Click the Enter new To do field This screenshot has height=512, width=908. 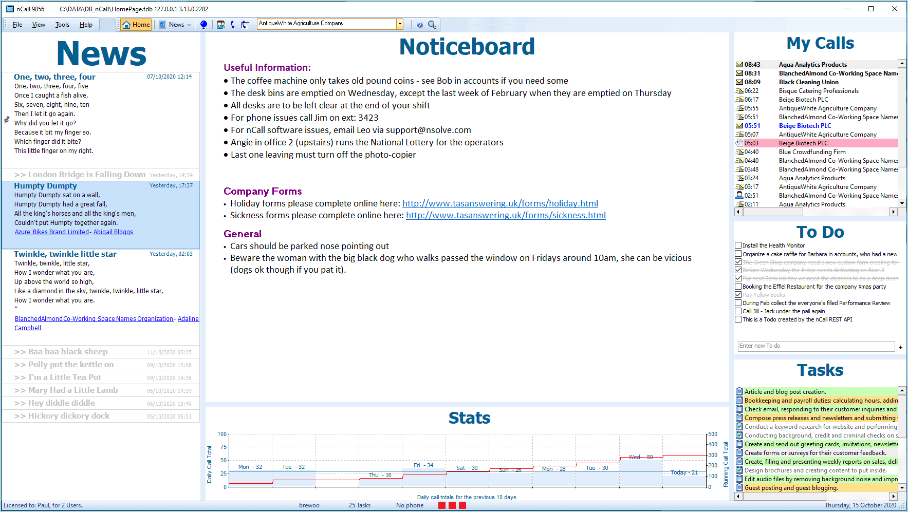[816, 346]
